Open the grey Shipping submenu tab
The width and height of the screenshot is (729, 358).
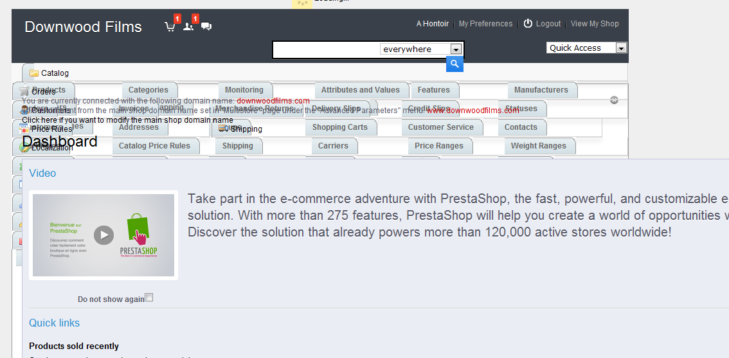(x=239, y=146)
